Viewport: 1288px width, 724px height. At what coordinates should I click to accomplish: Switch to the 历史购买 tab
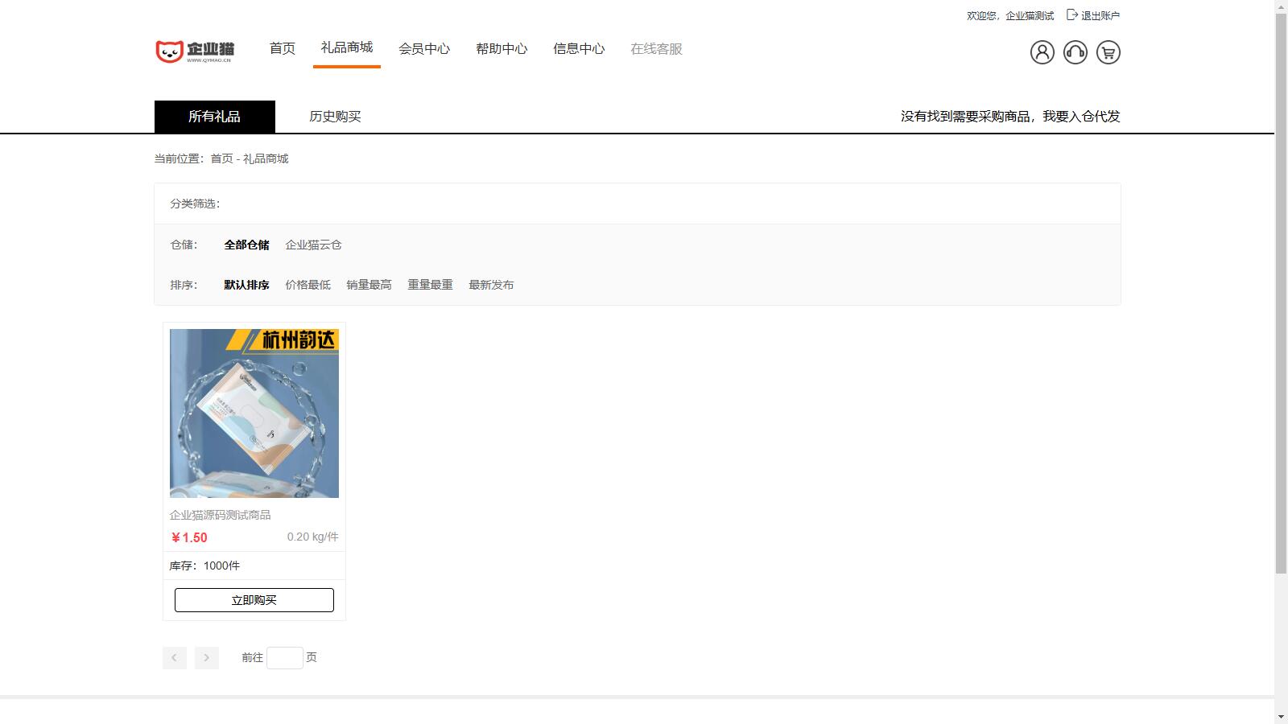click(x=335, y=117)
